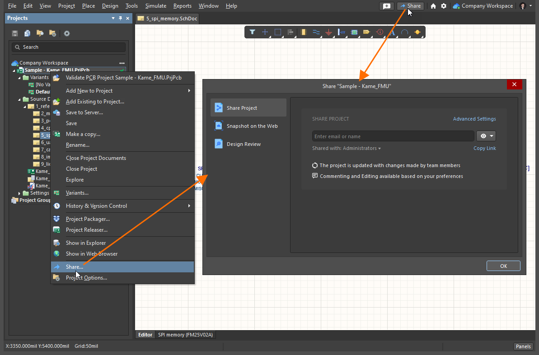Open the Company Workspace button in title bar
This screenshot has width=539, height=355.
click(x=483, y=6)
